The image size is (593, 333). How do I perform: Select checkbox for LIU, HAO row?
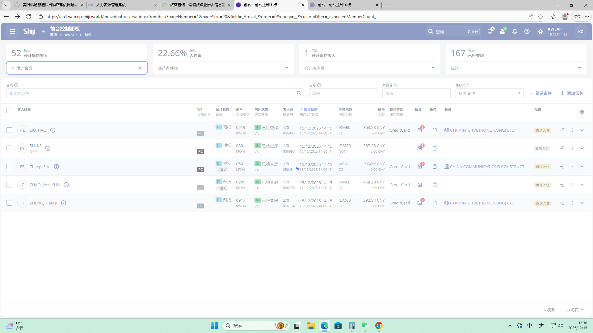click(x=9, y=130)
